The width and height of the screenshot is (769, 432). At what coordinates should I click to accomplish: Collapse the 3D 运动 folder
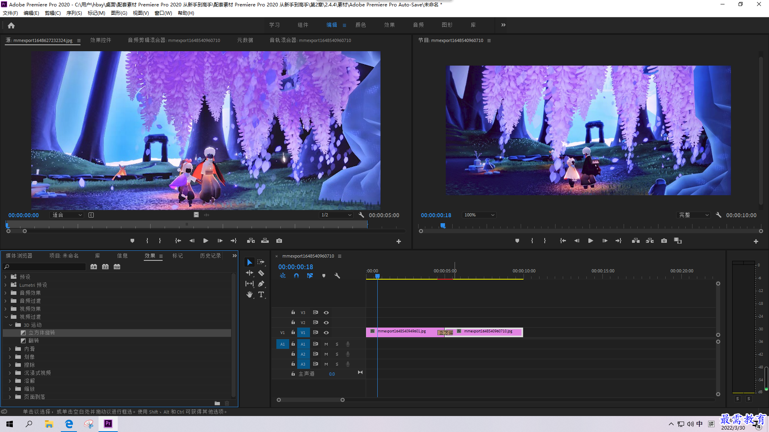pos(10,325)
